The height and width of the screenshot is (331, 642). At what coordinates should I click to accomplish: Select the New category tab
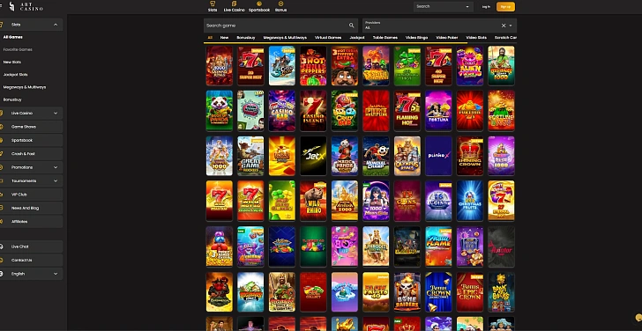(224, 38)
